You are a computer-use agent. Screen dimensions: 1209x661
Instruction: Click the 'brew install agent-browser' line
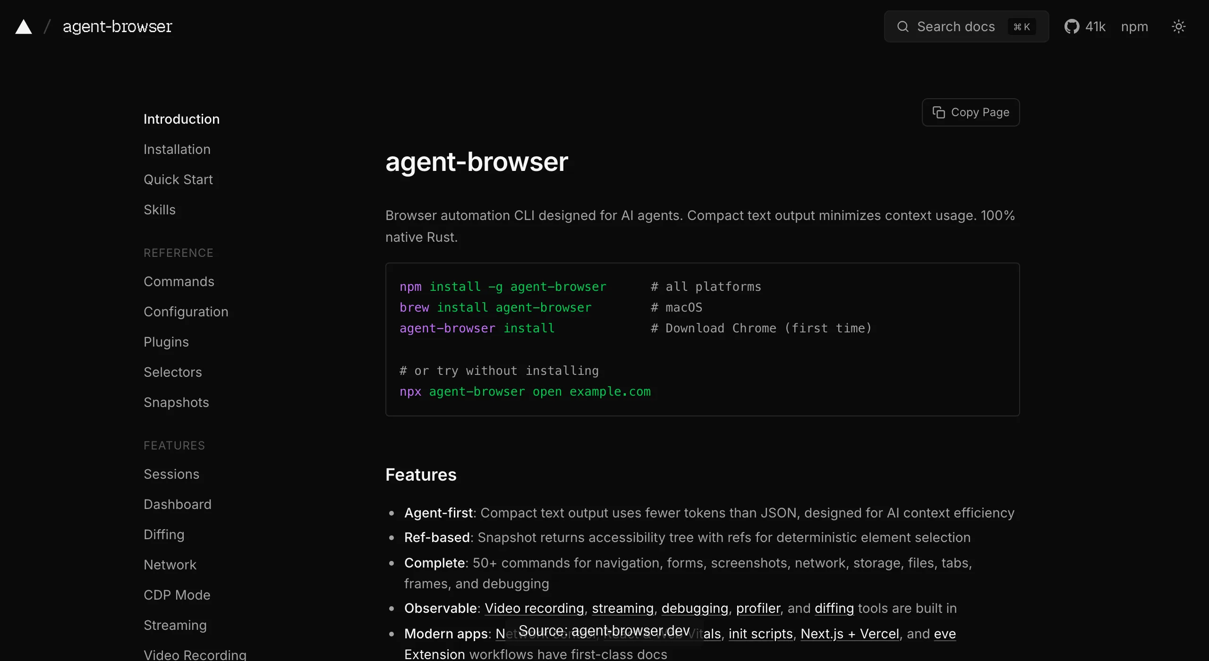495,307
